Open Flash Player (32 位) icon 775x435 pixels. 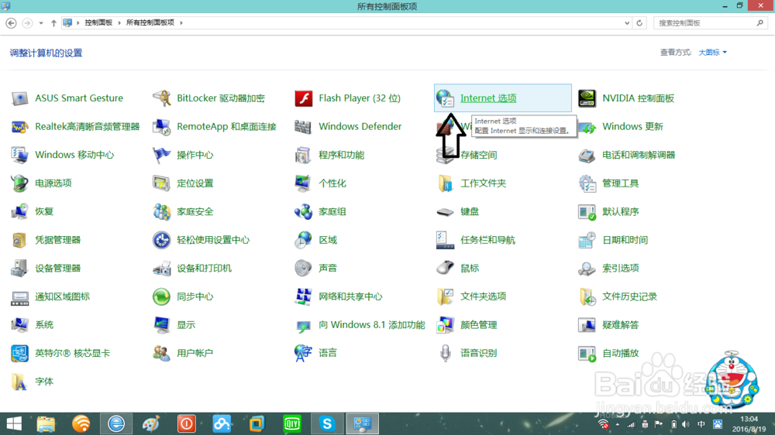[304, 98]
